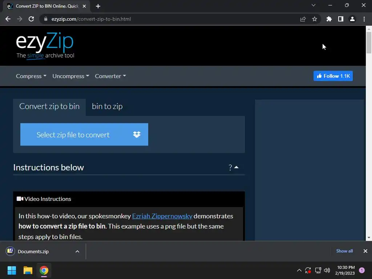
Task: Toggle the browser side panel icon
Action: [341, 19]
